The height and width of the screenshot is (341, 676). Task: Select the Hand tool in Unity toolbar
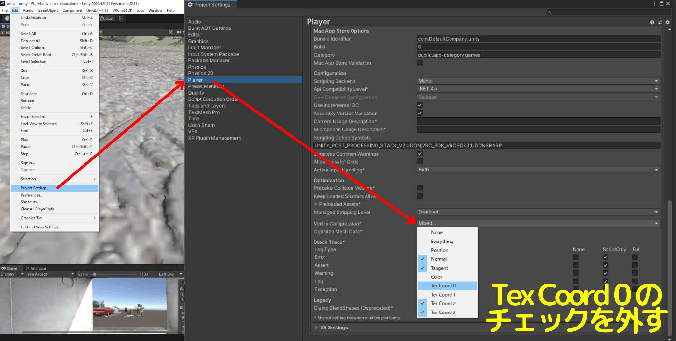[x=8, y=18]
